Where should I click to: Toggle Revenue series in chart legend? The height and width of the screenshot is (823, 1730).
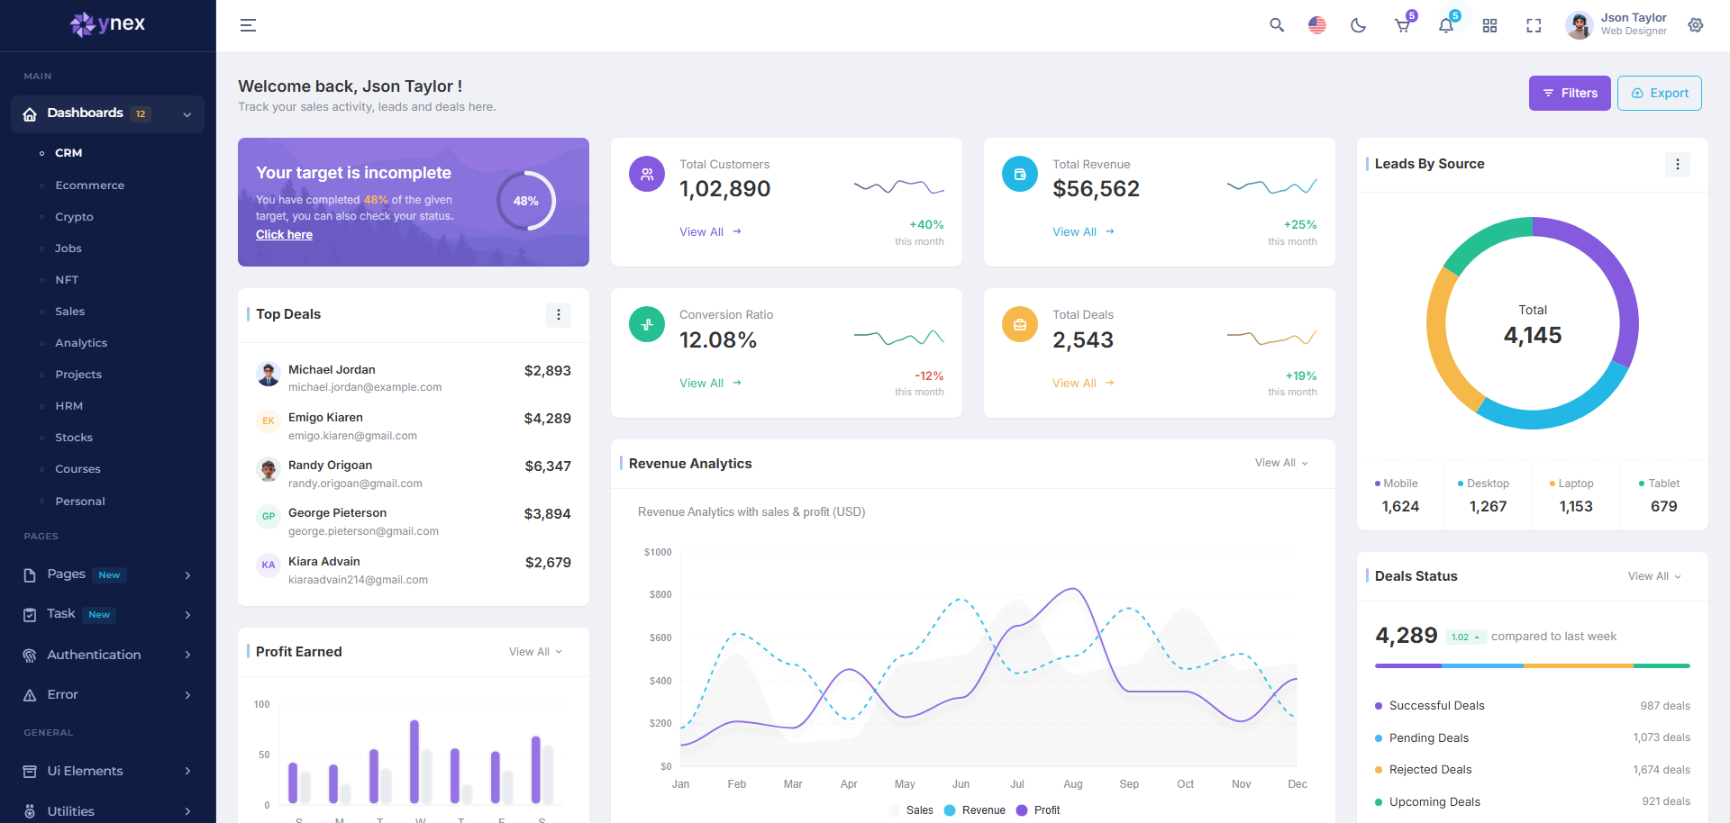(x=975, y=810)
